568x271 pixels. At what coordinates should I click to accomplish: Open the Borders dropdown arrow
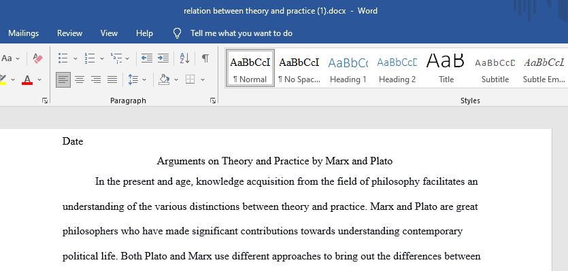pyautogui.click(x=203, y=79)
